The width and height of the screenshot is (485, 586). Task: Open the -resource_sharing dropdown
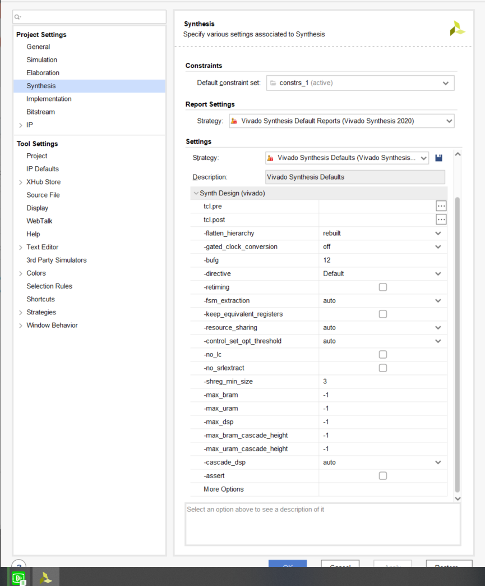438,327
